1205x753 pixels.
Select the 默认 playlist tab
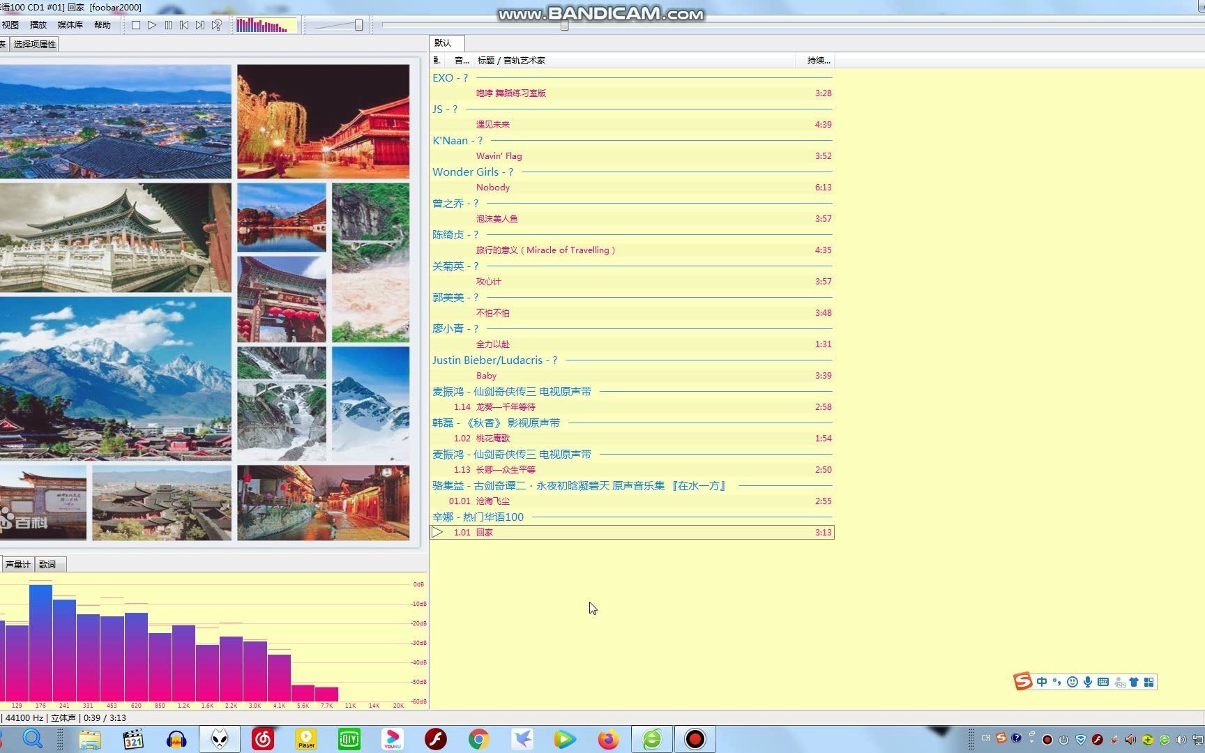(446, 43)
